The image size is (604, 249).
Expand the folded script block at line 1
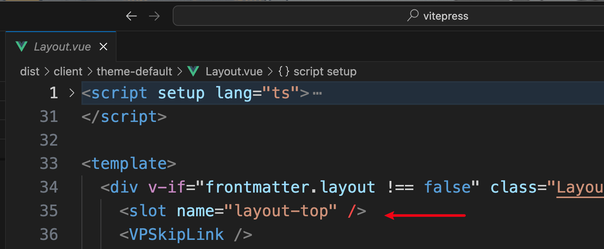(72, 93)
